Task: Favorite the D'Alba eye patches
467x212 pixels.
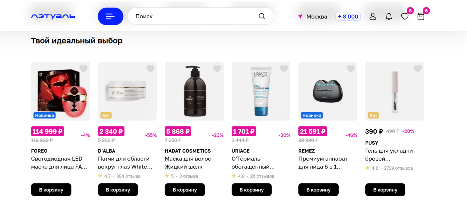Action: click(150, 69)
